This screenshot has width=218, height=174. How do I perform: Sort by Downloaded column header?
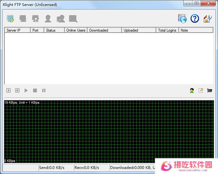pos(104,30)
